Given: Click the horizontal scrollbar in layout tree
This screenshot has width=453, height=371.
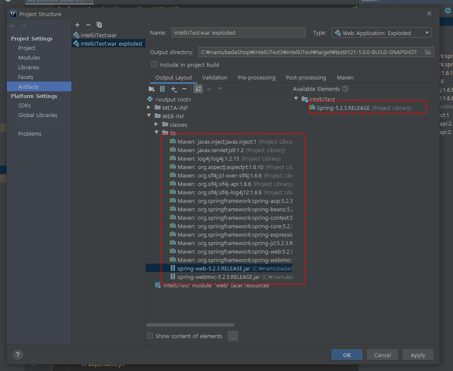Looking at the screenshot, I should [190, 325].
